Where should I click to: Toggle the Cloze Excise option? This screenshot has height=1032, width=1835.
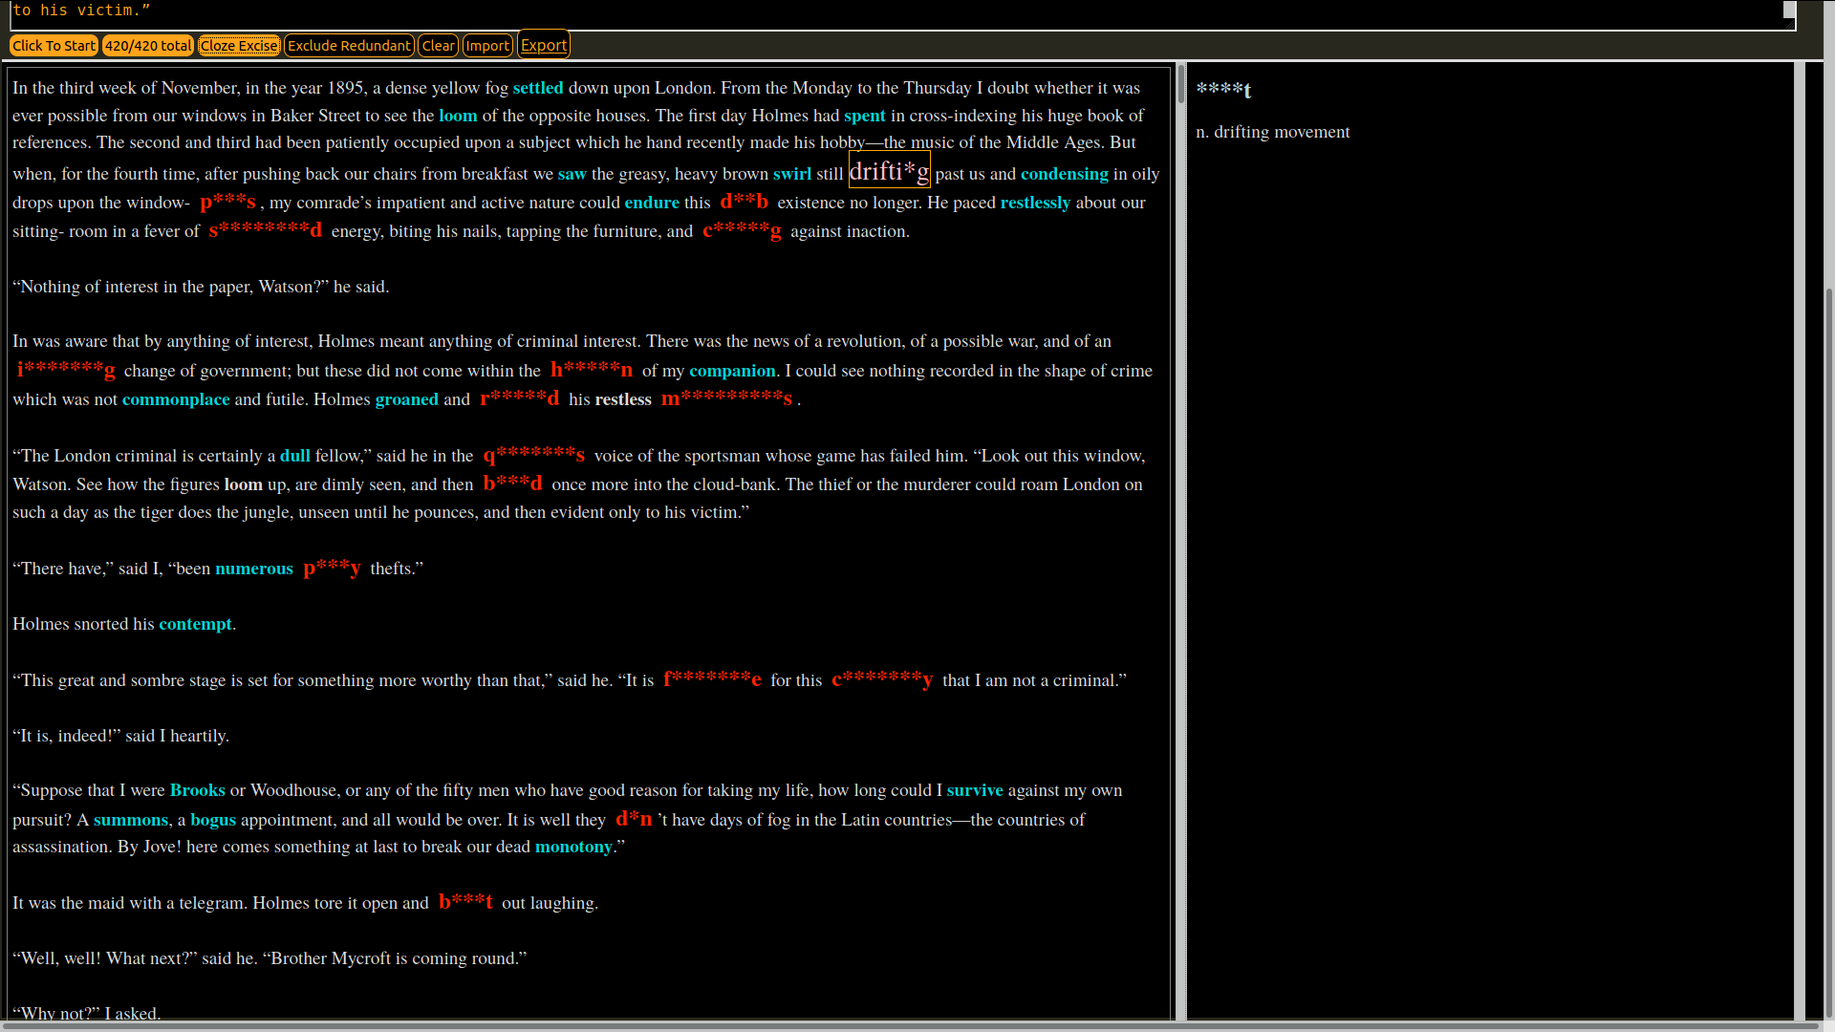click(x=239, y=46)
